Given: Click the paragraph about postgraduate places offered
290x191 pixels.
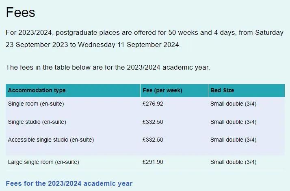Looking at the screenshot, I should pyautogui.click(x=145, y=38).
